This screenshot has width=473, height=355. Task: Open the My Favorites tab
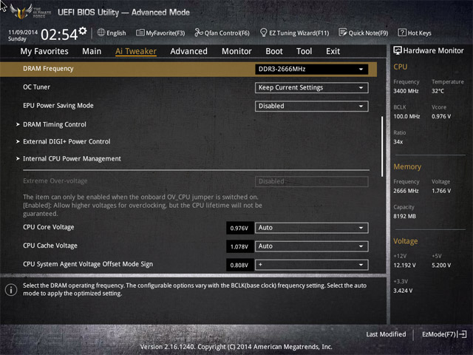click(x=44, y=51)
